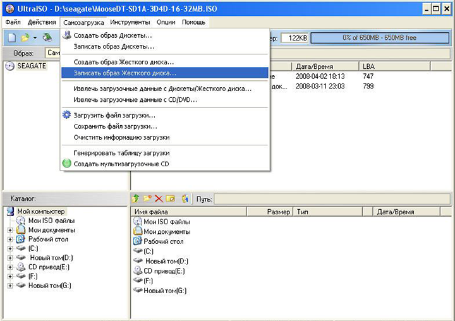Click the 122KB total size field
455x321 pixels.
pos(294,38)
